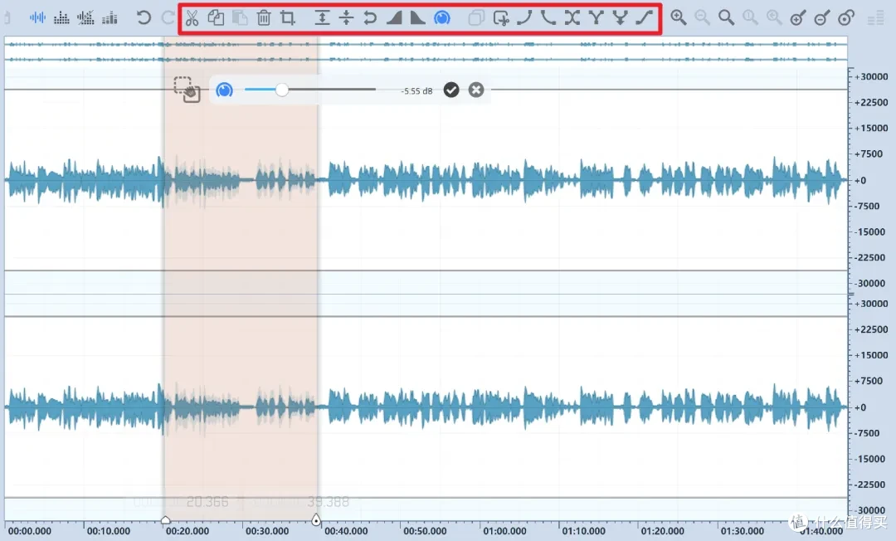Decrease vertical zoom with minus icon

(822, 18)
